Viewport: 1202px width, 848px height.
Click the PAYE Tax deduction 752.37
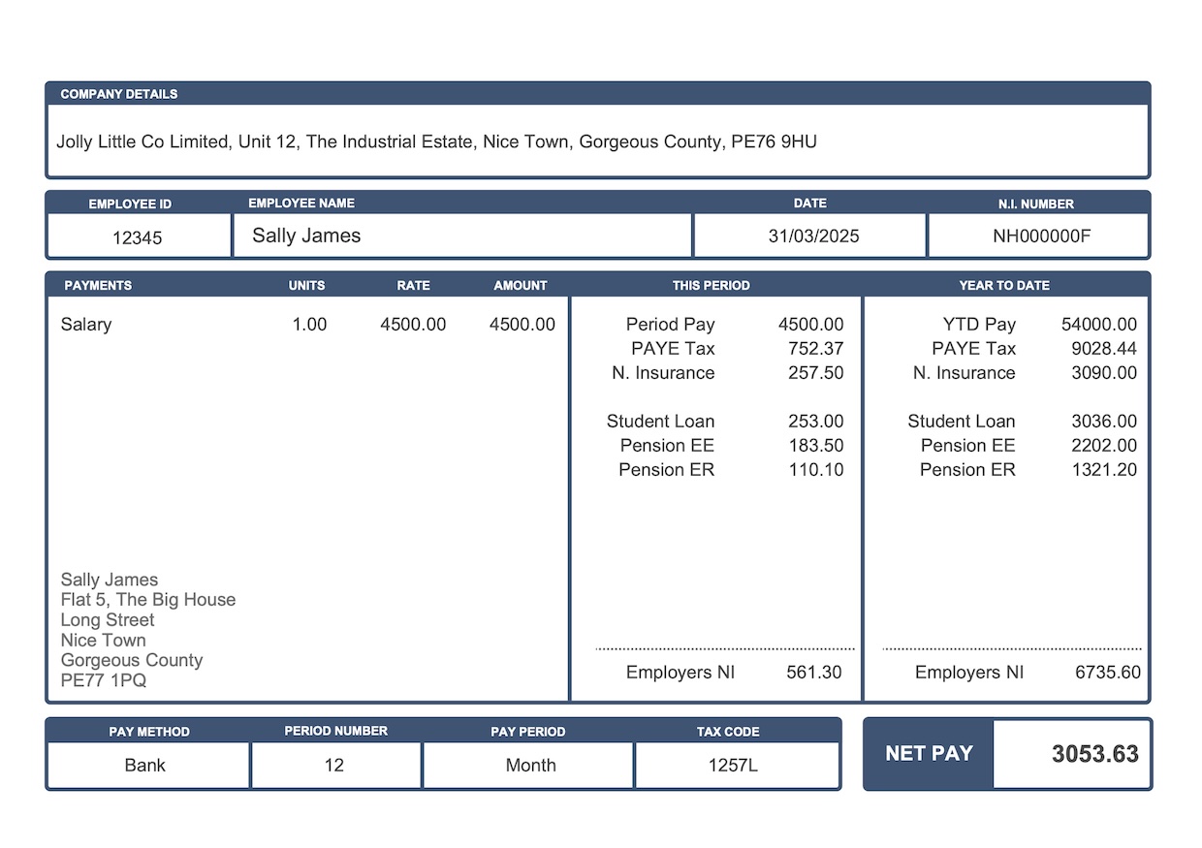point(817,348)
